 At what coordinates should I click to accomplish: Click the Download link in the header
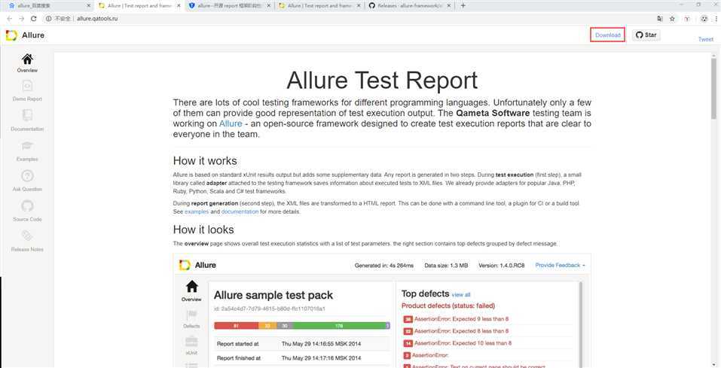point(607,35)
